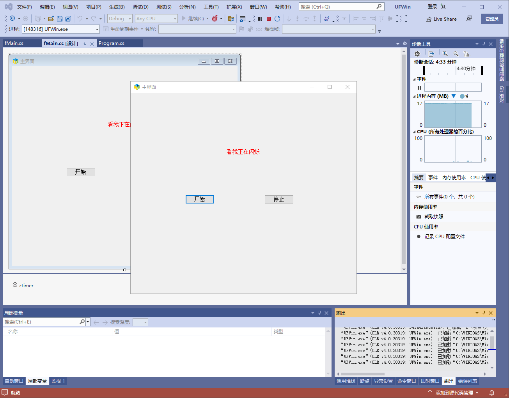Click the designer vertical scrollbar
This screenshot has height=398, width=509.
pos(404,160)
